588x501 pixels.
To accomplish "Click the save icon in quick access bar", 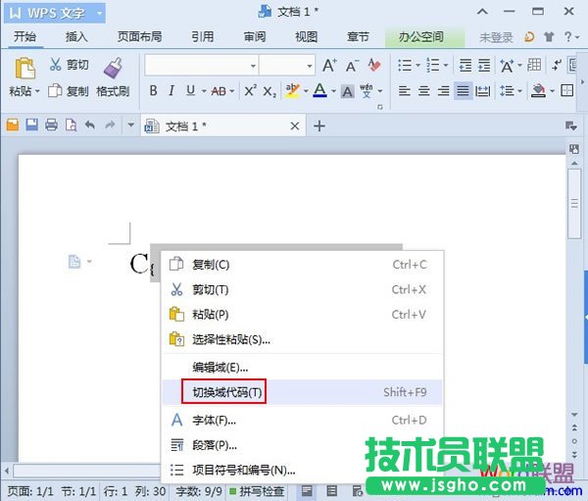I will [31, 125].
